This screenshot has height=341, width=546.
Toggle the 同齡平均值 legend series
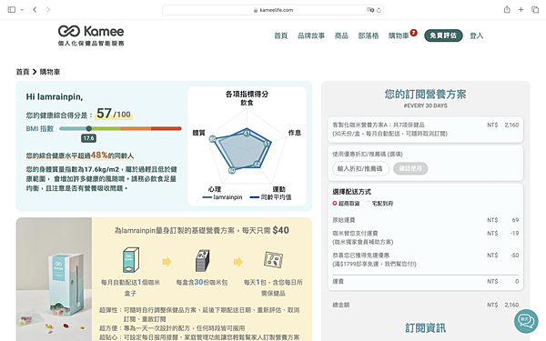270,197
